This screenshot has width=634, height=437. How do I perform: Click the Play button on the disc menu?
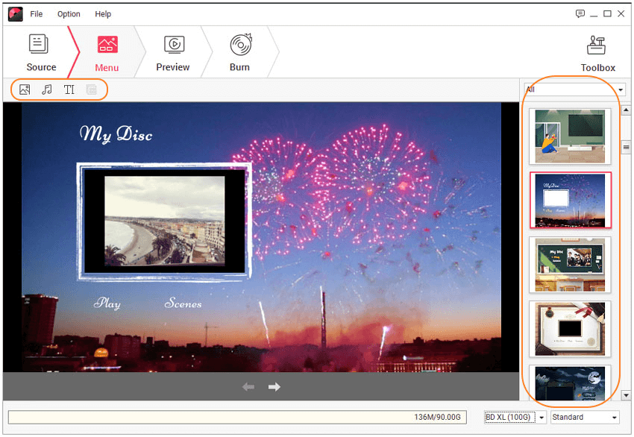coord(107,304)
